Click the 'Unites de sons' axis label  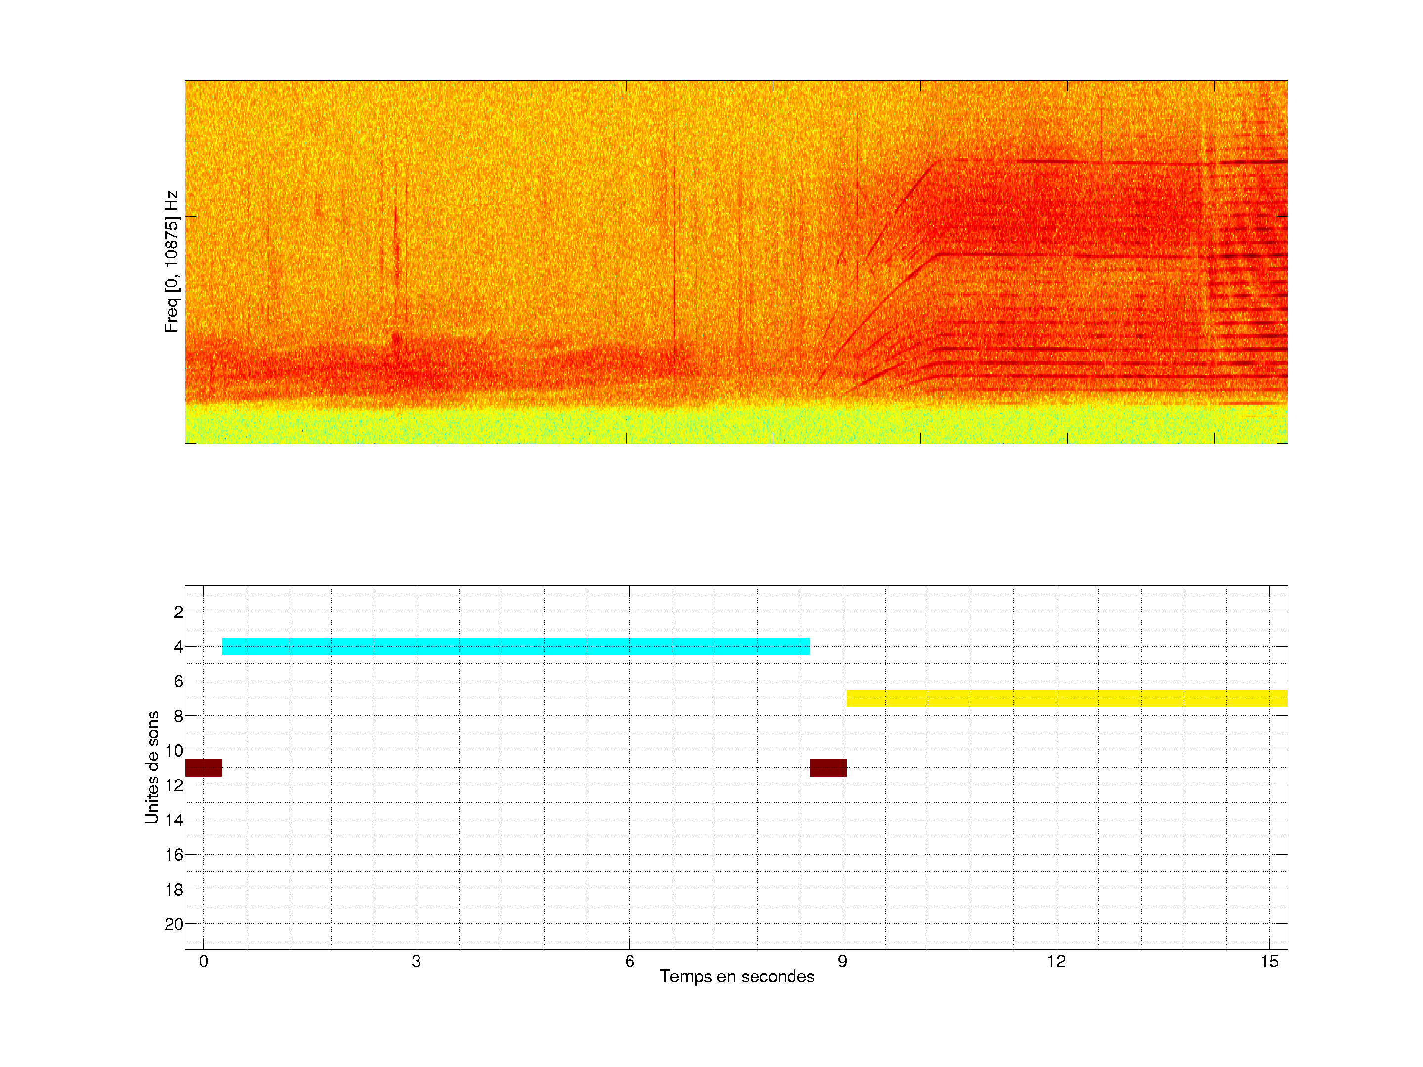coord(153,767)
